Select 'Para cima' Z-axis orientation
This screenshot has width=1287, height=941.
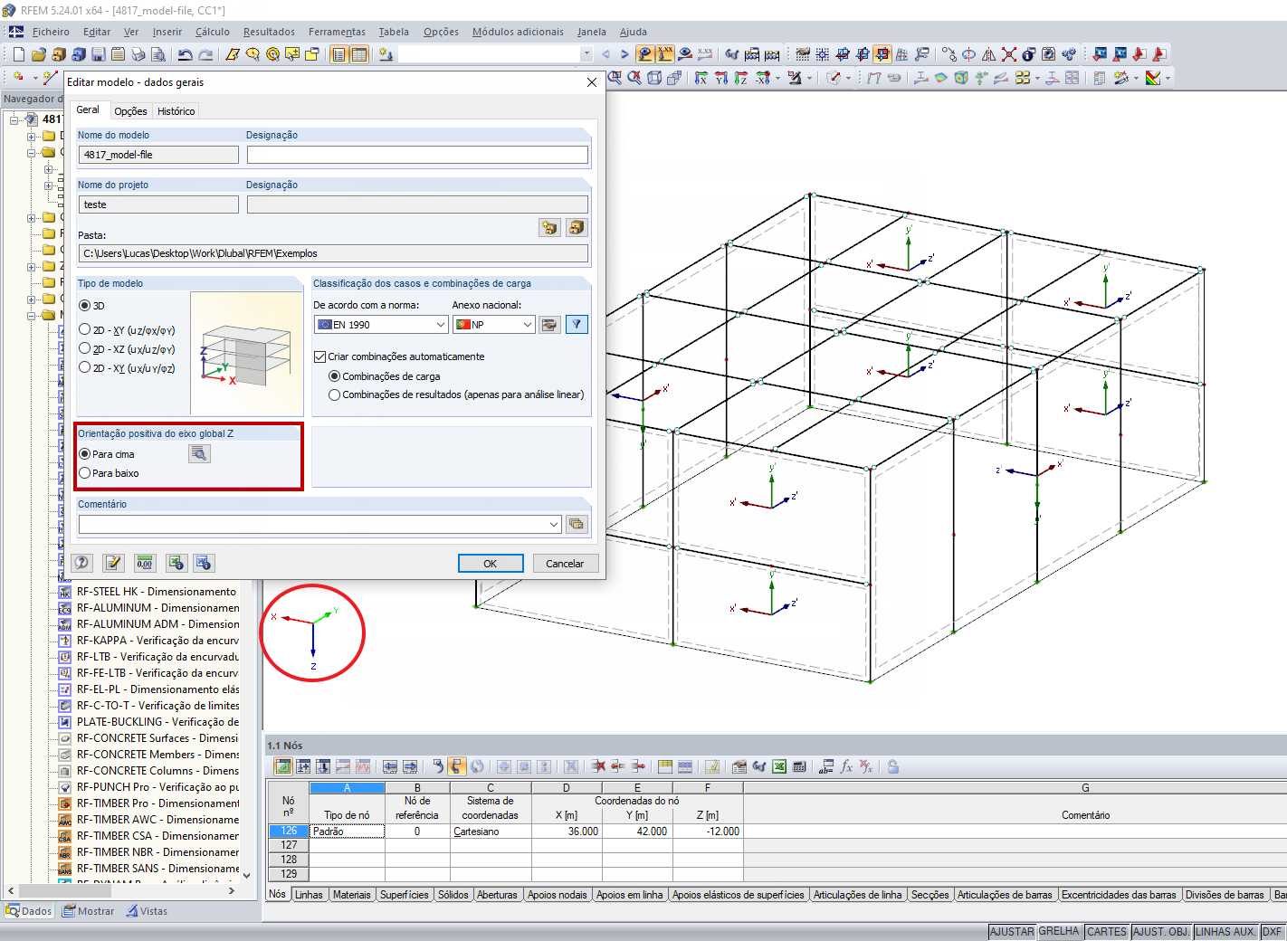point(85,454)
